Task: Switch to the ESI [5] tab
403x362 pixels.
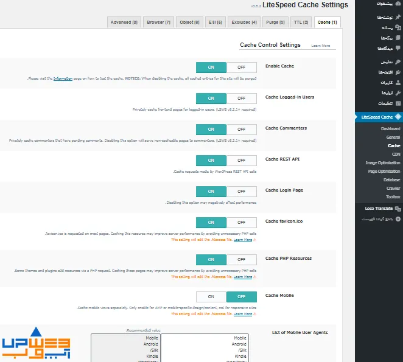Action: (x=216, y=23)
